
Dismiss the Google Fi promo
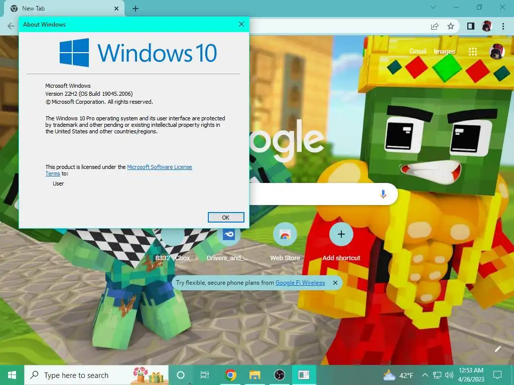tap(335, 283)
